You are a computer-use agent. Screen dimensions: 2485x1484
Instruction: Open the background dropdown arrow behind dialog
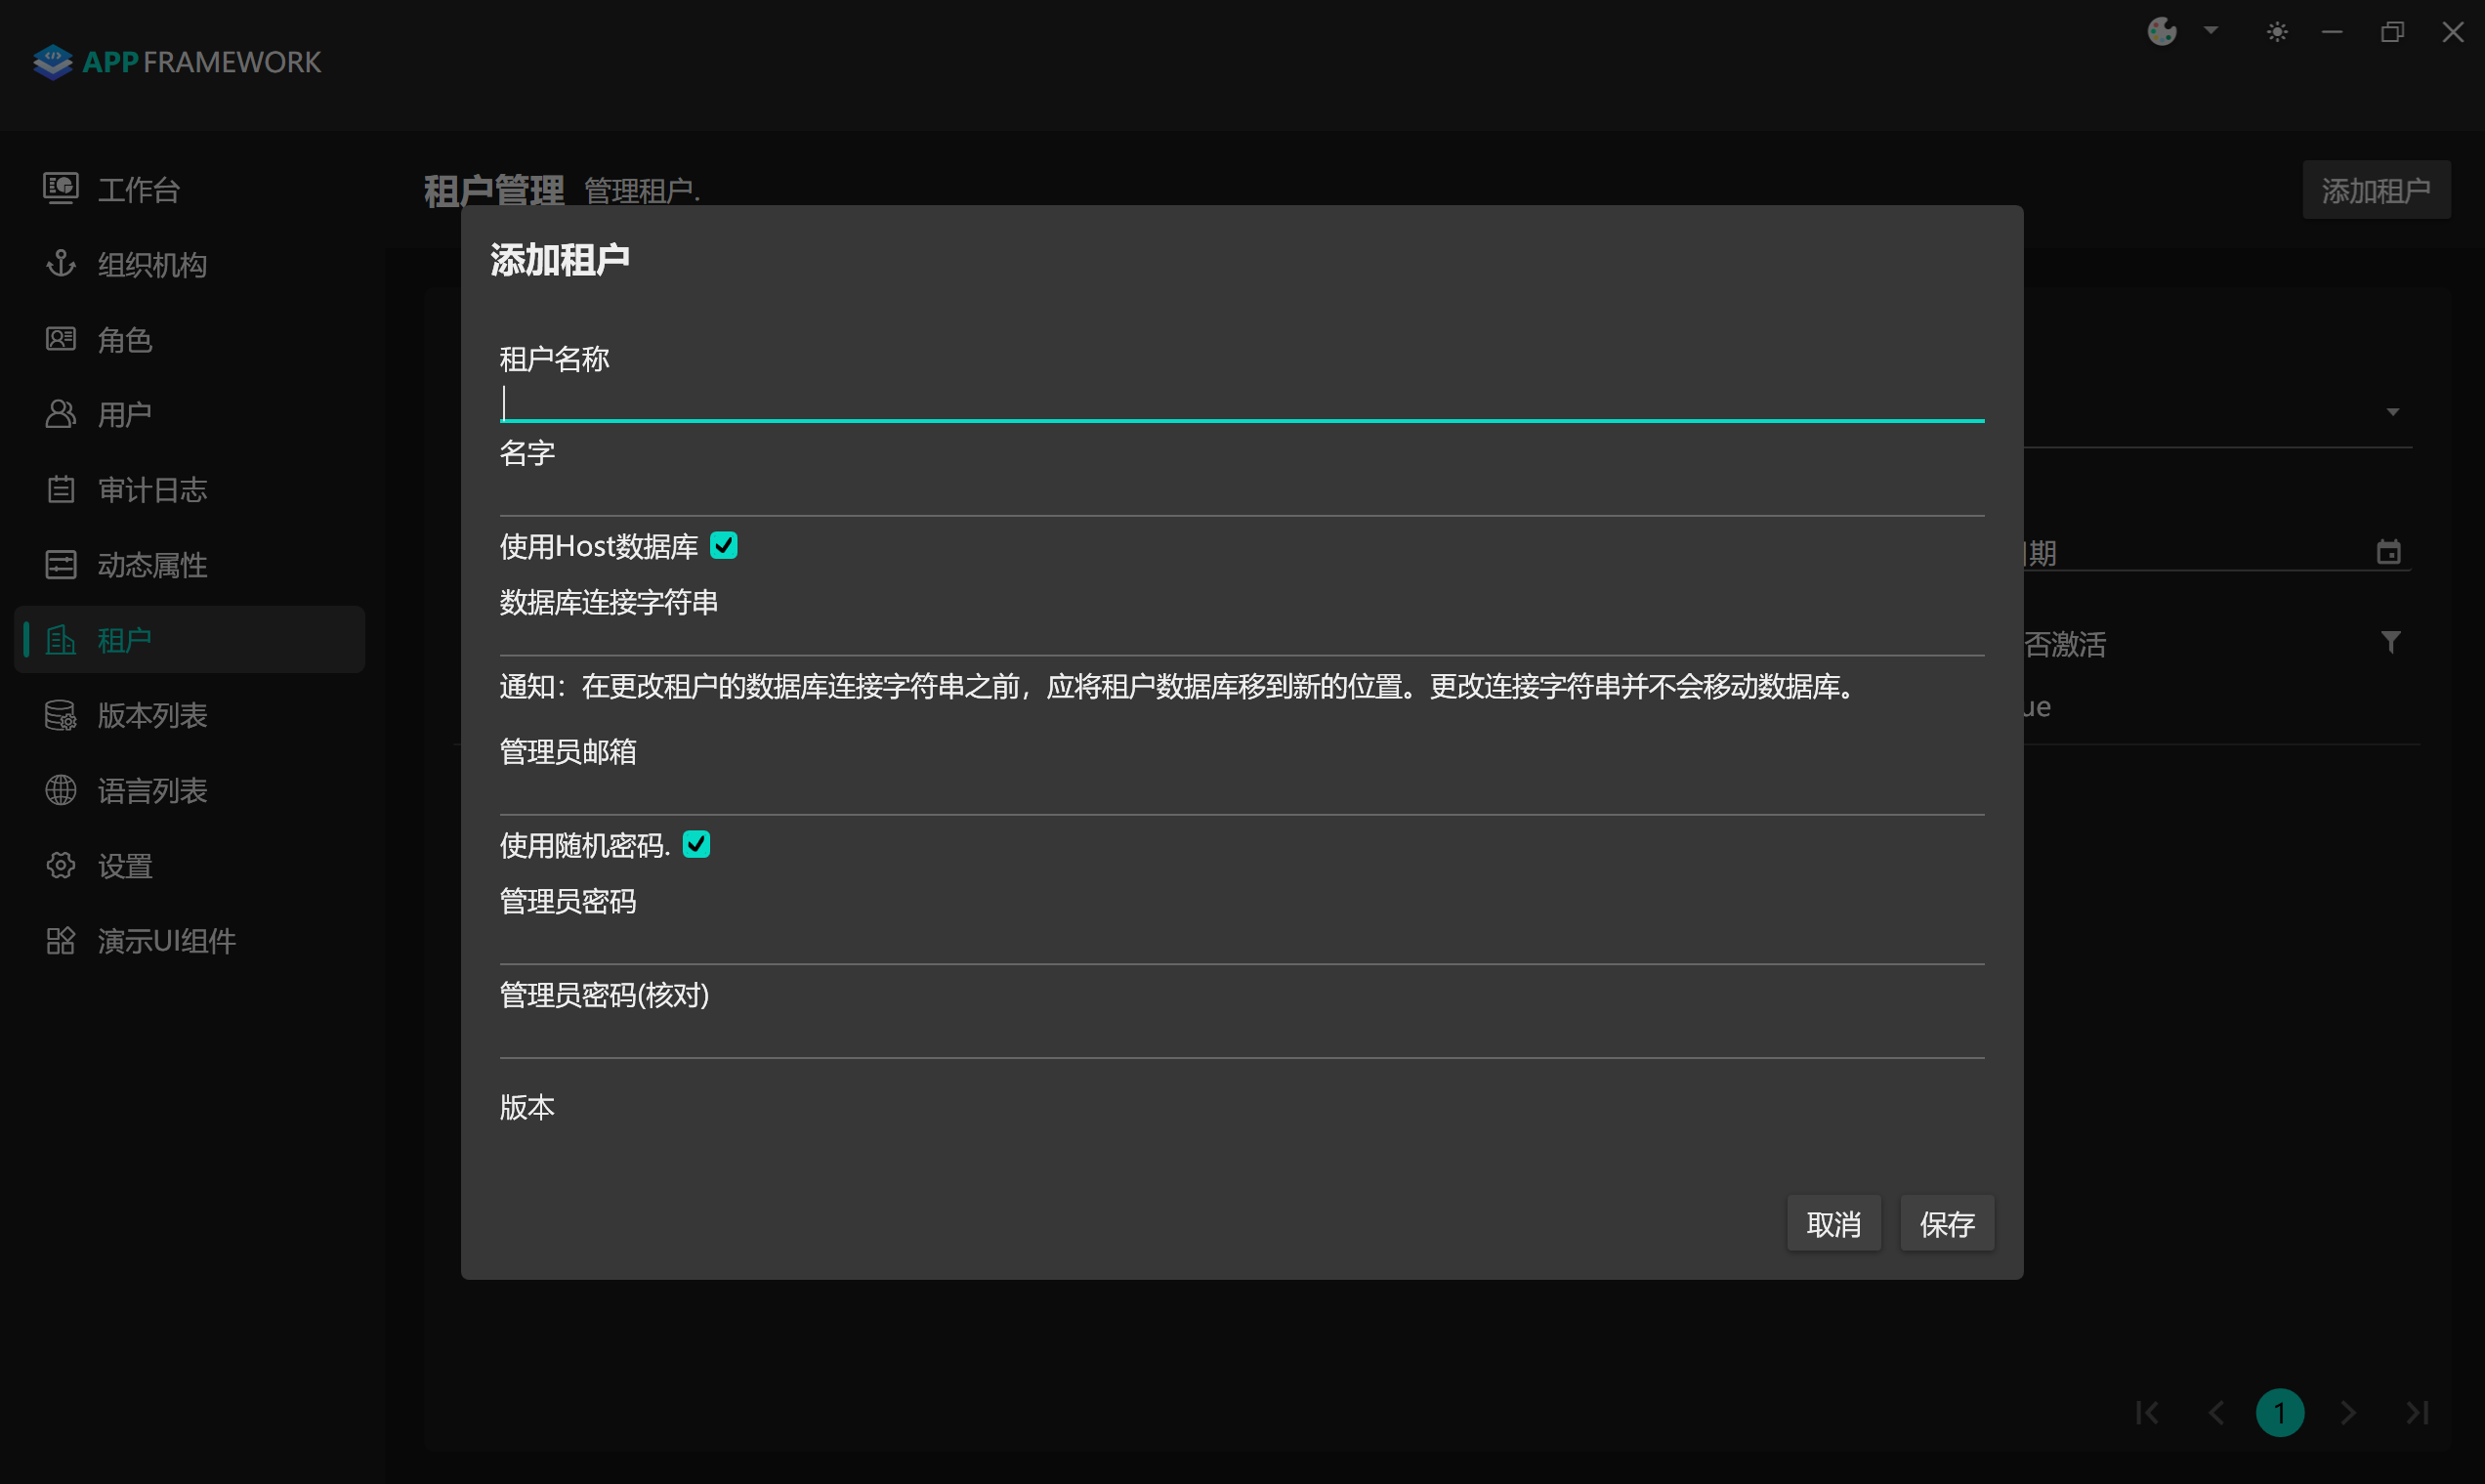click(2392, 412)
